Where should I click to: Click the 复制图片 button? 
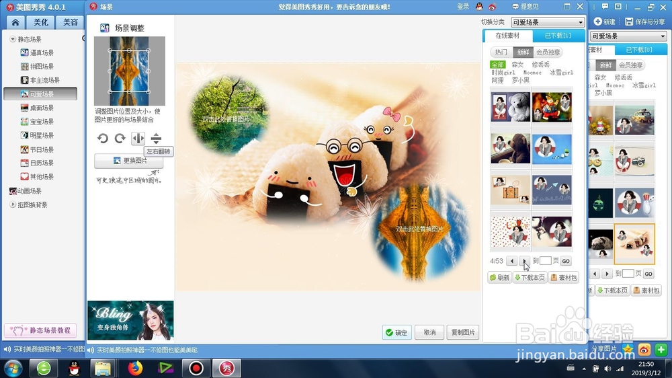pos(463,332)
